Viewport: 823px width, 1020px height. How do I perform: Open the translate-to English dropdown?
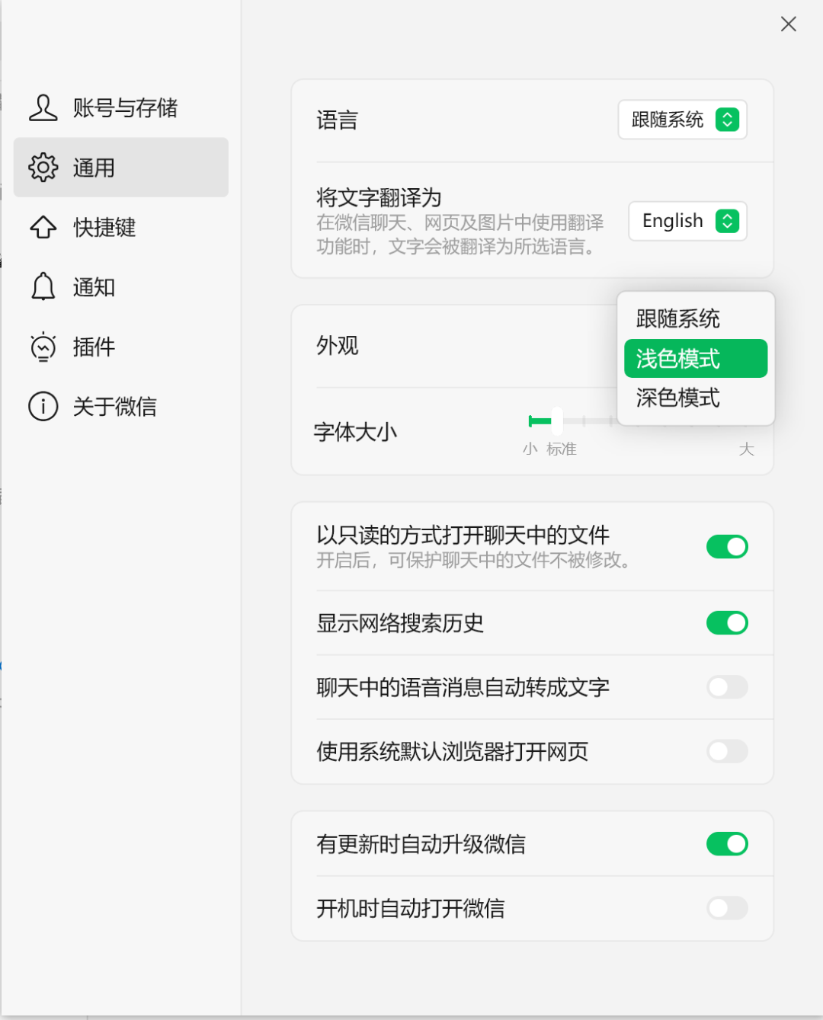coord(687,221)
